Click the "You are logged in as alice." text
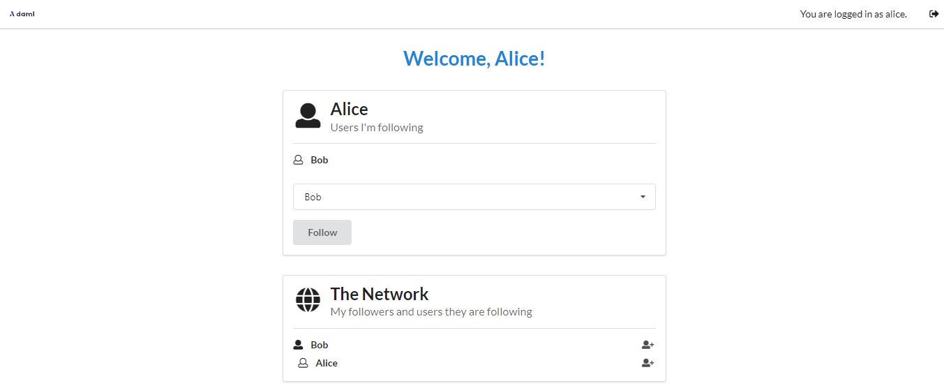The width and height of the screenshot is (944, 386). pos(853,14)
